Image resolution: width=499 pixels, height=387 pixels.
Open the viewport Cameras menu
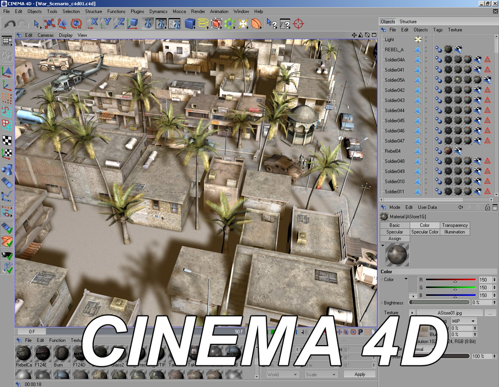[45, 35]
